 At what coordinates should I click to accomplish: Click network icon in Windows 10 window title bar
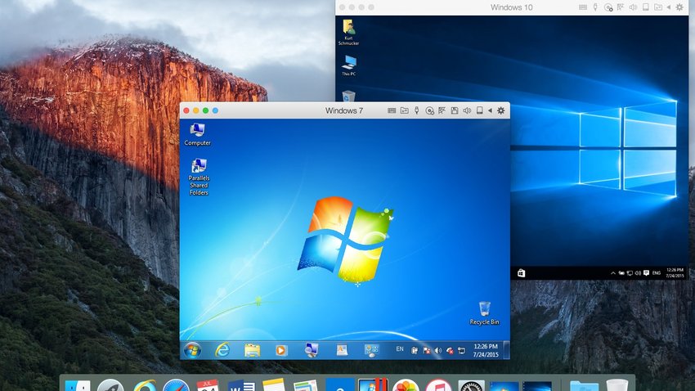(x=621, y=7)
